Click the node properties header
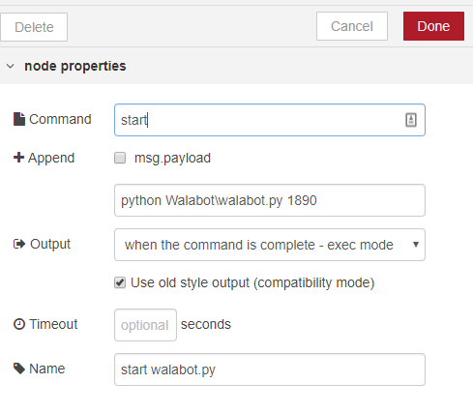473x413 pixels. 75,66
